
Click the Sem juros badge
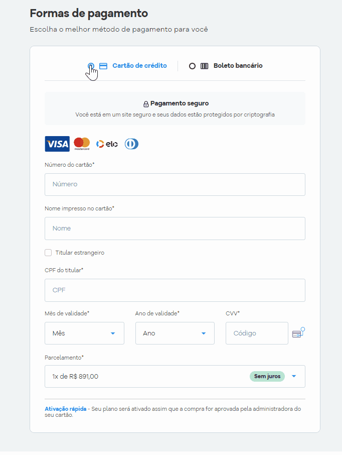tap(267, 376)
